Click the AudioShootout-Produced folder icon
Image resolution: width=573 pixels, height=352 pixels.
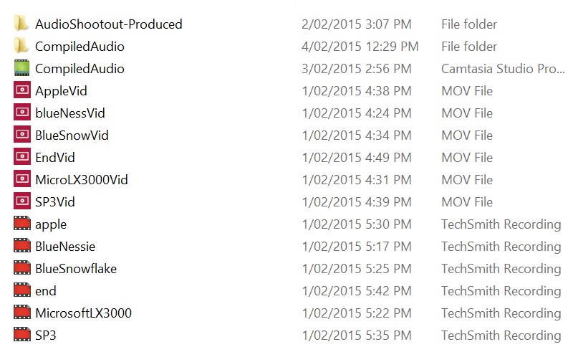[x=21, y=24]
